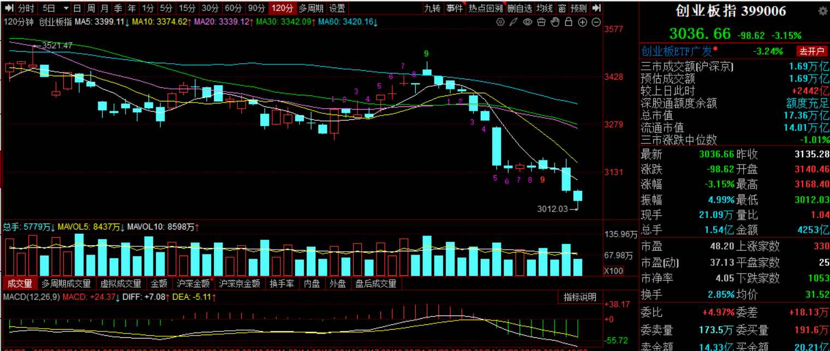Switch to 盘后成交量 tab
The width and height of the screenshot is (830, 351).
click(x=375, y=283)
